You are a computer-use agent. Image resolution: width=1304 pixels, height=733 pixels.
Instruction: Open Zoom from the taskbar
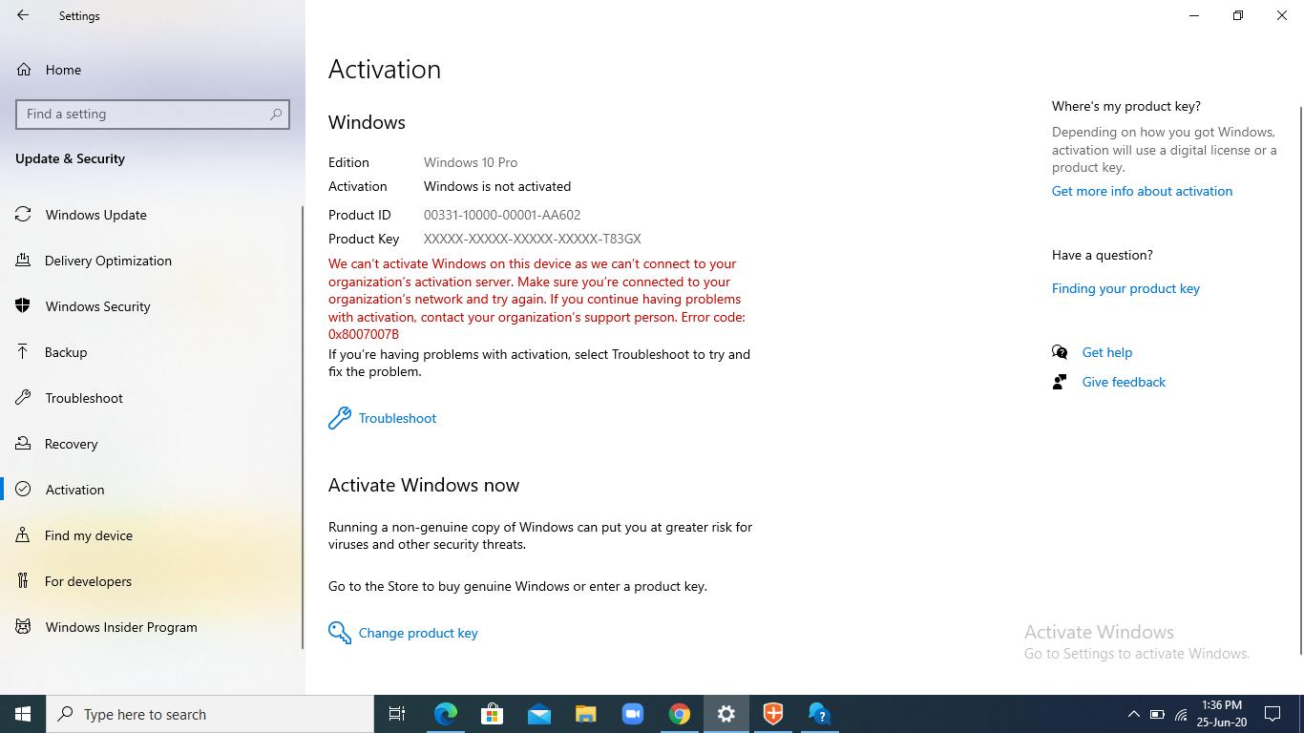[x=632, y=714]
